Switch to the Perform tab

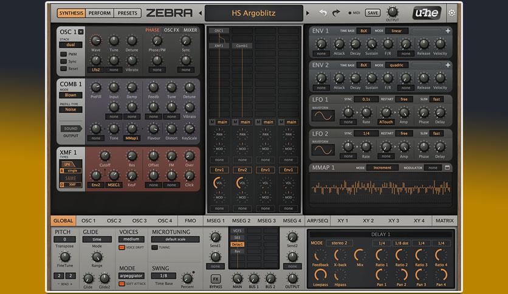[x=100, y=13]
